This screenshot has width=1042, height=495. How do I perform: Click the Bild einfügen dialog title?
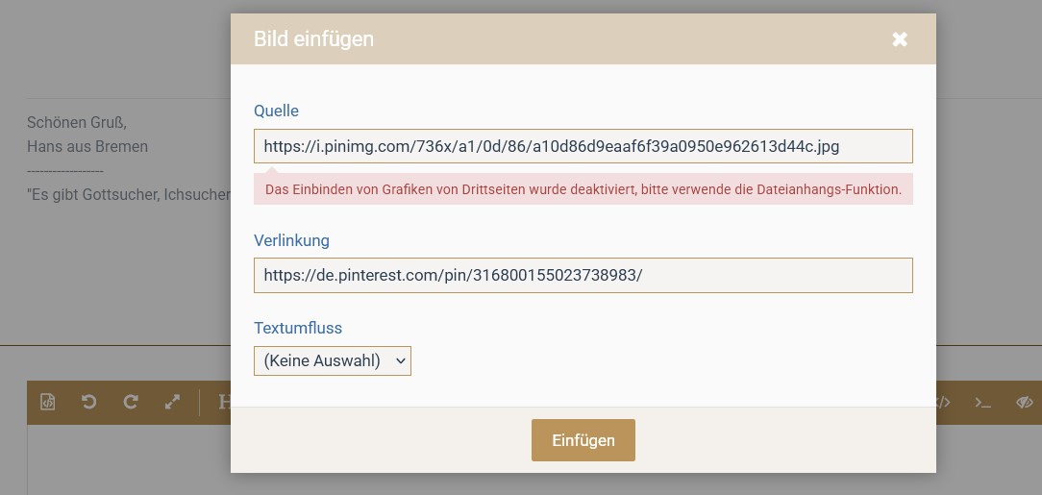[x=313, y=39]
